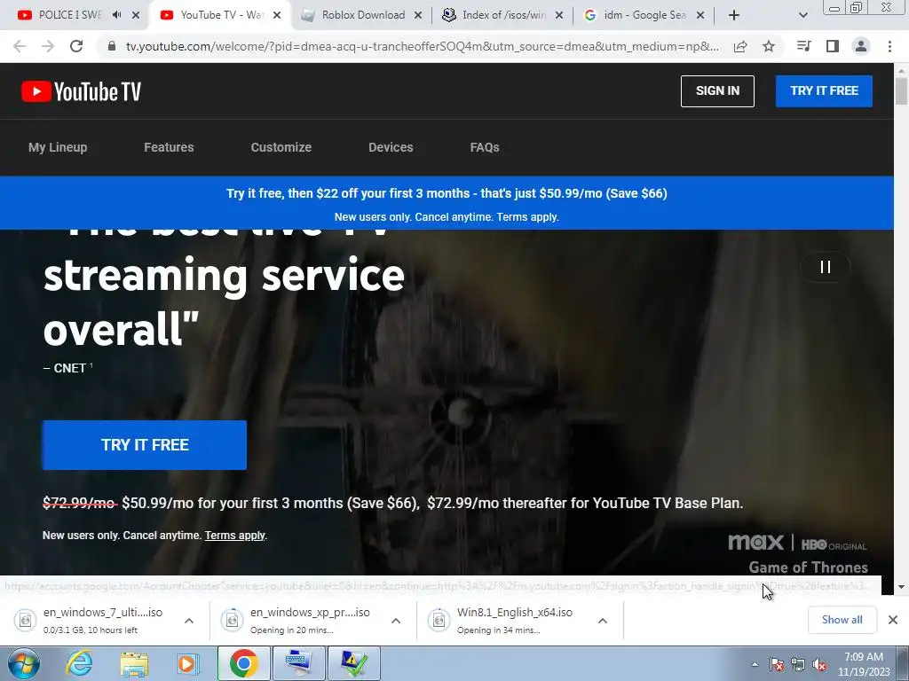Toggle the browser side panel icon
This screenshot has width=909, height=681.
pos(833,46)
